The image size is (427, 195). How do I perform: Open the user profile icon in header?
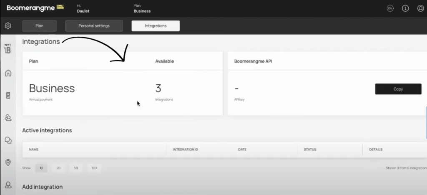(x=420, y=8)
